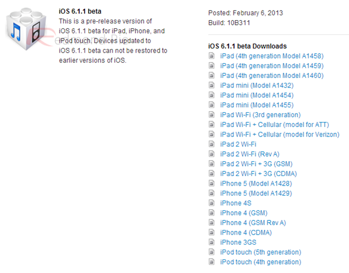Viewport: 349px width, 273px height.
Task: Download iPad 4th generation Model A1459
Action: (x=272, y=66)
